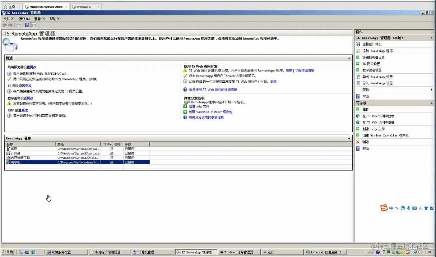Switch to 本地组策略编辑器 taskbar button
Screen dimensions: 436x257
pos(110,252)
